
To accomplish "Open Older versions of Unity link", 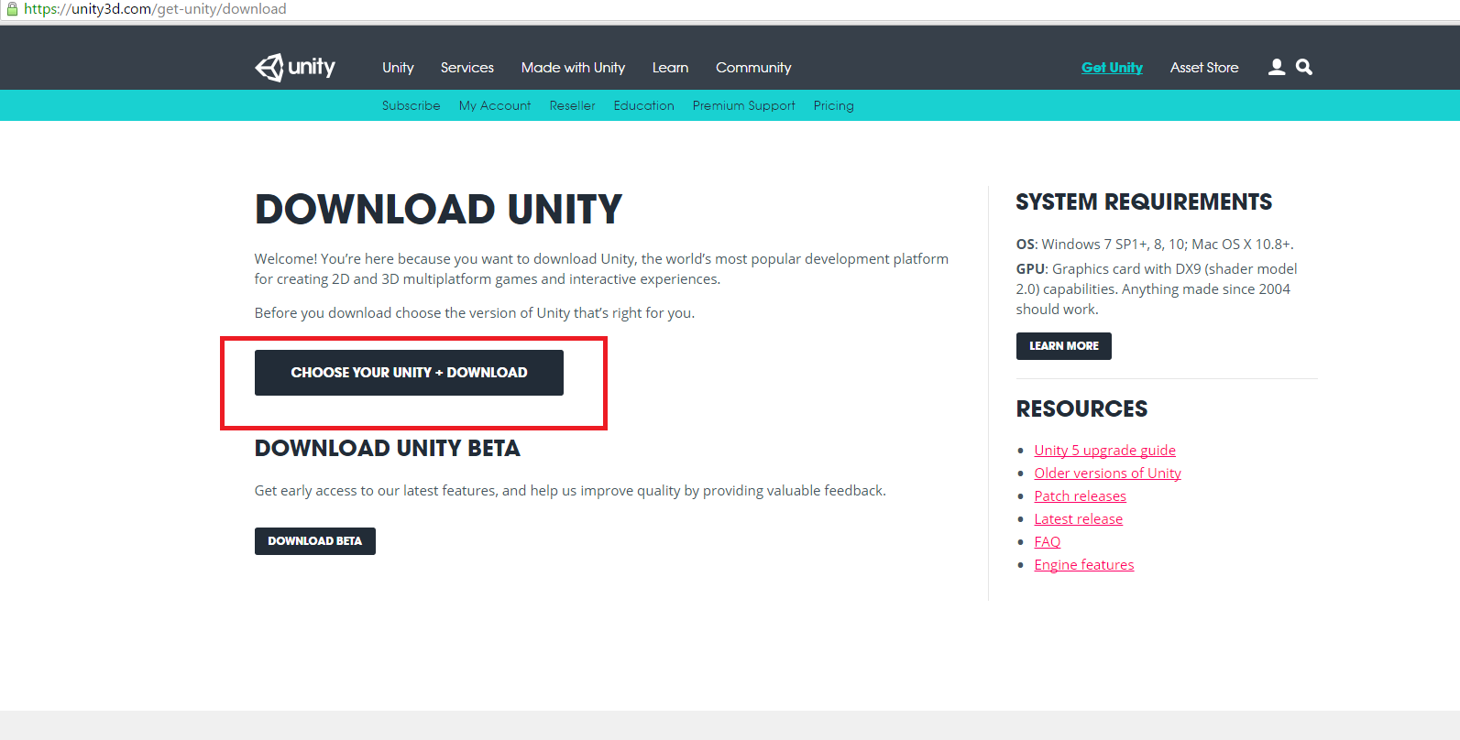I will pos(1107,473).
